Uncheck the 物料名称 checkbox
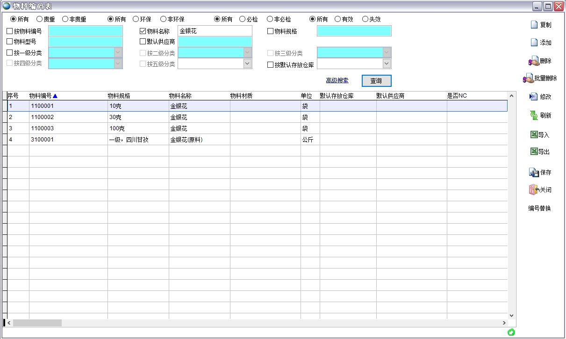The height and width of the screenshot is (339, 566). [142, 30]
